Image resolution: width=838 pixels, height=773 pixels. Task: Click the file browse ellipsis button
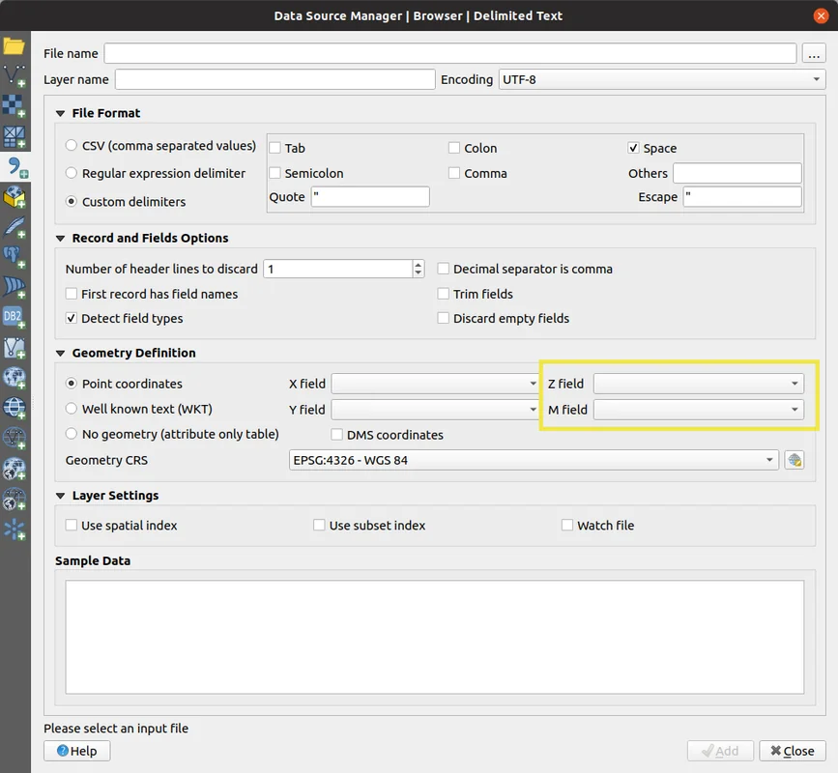click(814, 53)
